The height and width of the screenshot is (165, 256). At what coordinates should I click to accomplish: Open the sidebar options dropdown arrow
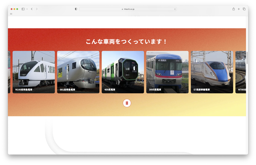click(x=27, y=9)
